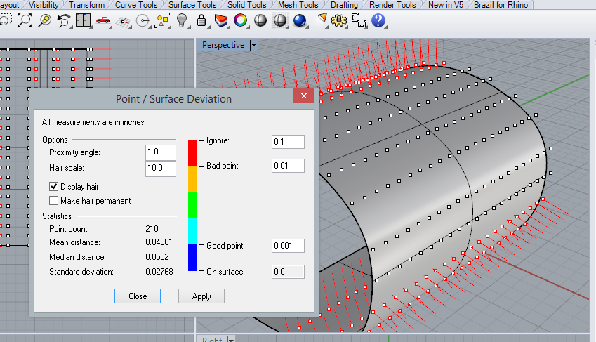Open the color wheel icon
The height and width of the screenshot is (342, 596).
[x=240, y=20]
